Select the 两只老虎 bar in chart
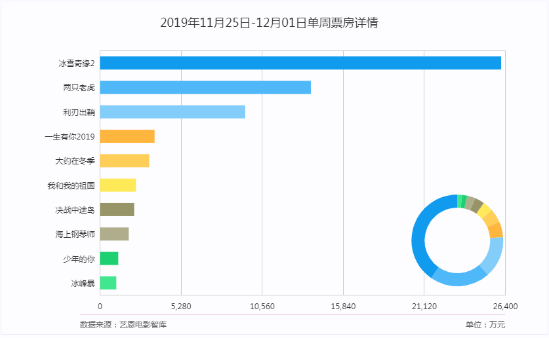Viewport: 549px width, 338px height. pyautogui.click(x=205, y=87)
